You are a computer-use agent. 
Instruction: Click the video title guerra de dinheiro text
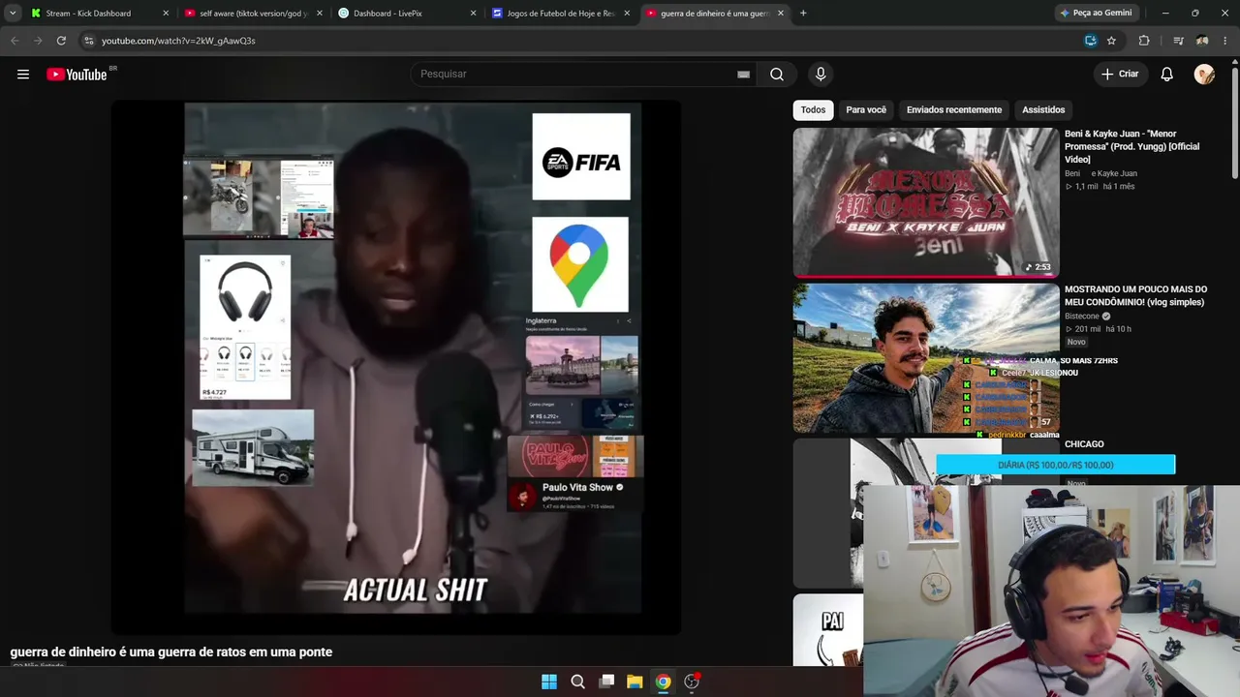click(x=171, y=652)
